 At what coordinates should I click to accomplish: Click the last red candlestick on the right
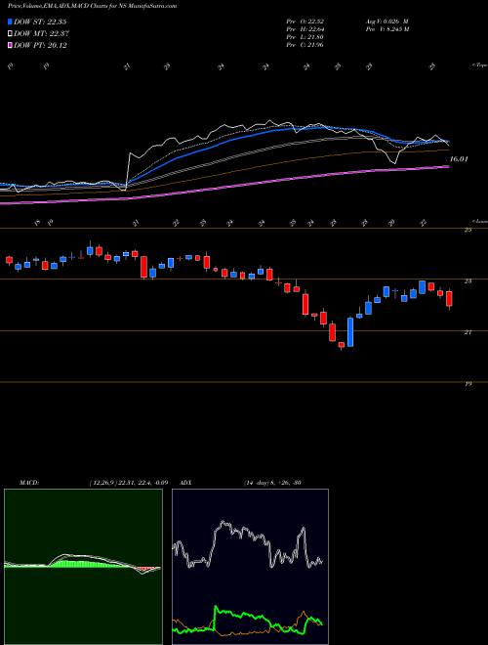point(449,299)
